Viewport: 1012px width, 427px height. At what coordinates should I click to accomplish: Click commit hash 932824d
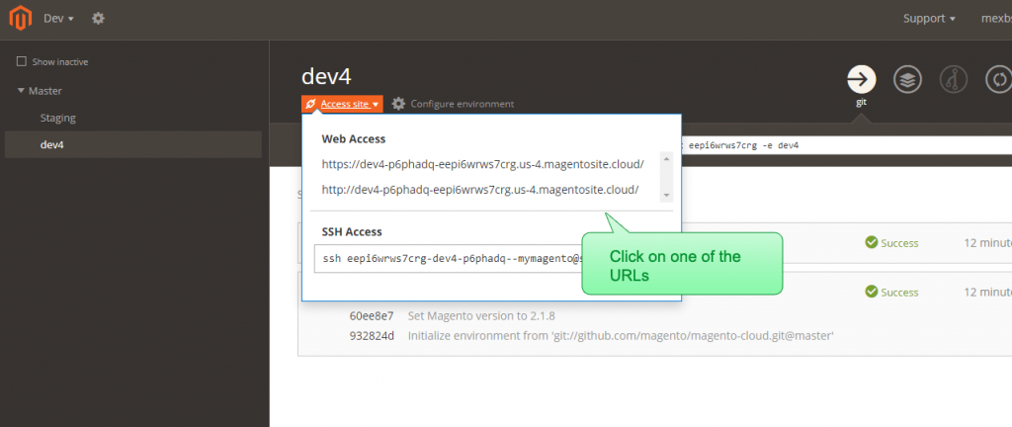click(x=372, y=336)
